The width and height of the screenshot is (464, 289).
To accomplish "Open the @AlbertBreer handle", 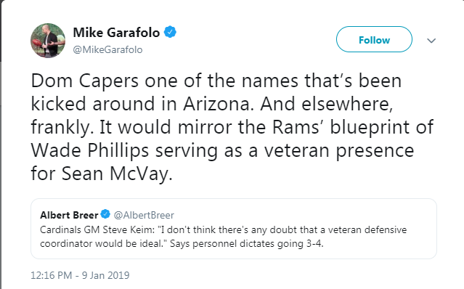I will pos(144,215).
